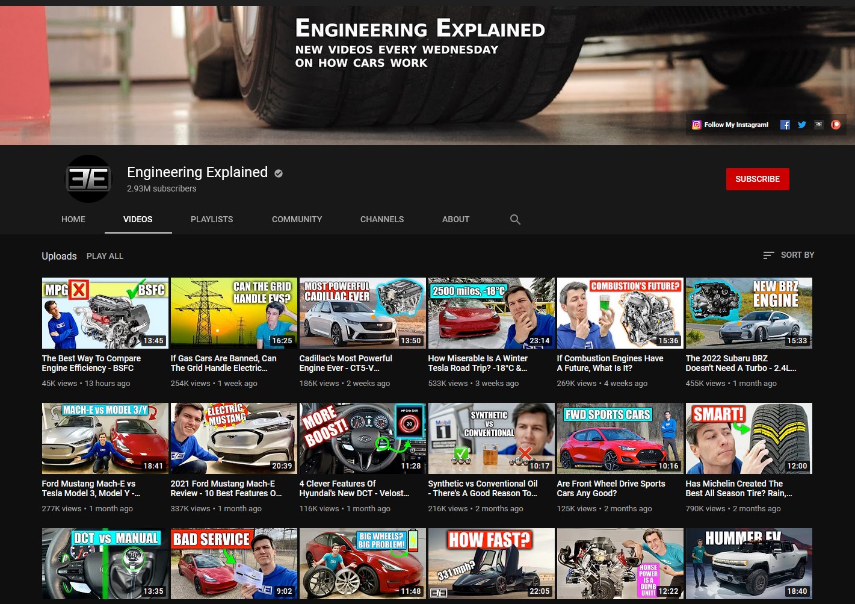Open the Electric Mustang review thumbnail
855x604 pixels.
pyautogui.click(x=234, y=438)
